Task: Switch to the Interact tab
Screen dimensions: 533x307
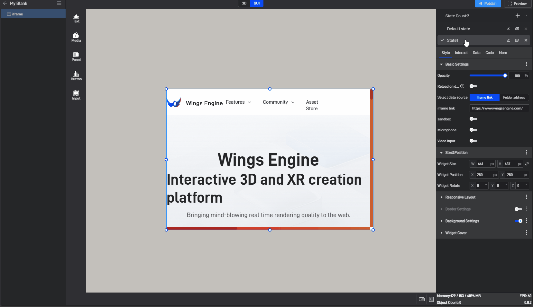Action: [x=461, y=53]
